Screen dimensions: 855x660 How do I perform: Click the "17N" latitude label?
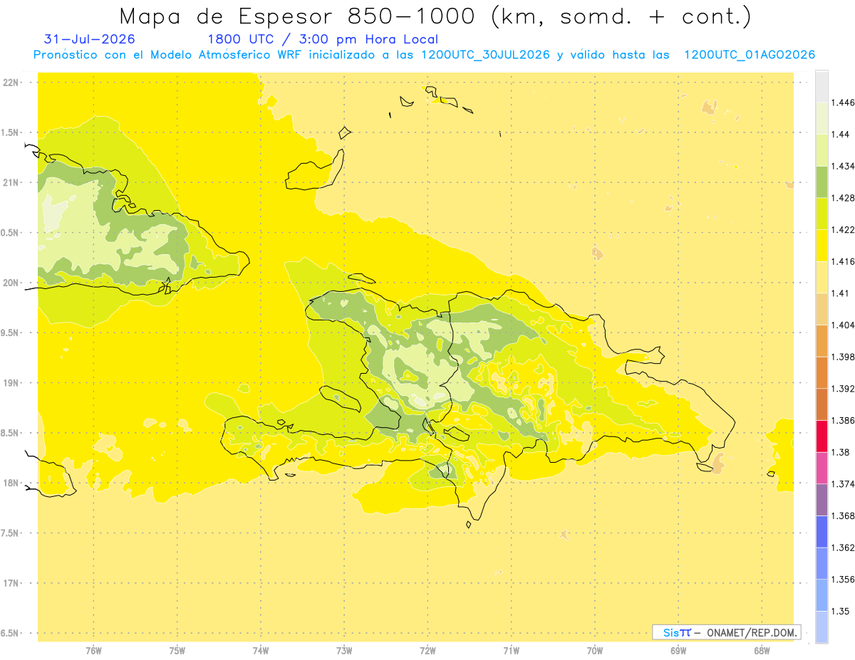coord(11,583)
